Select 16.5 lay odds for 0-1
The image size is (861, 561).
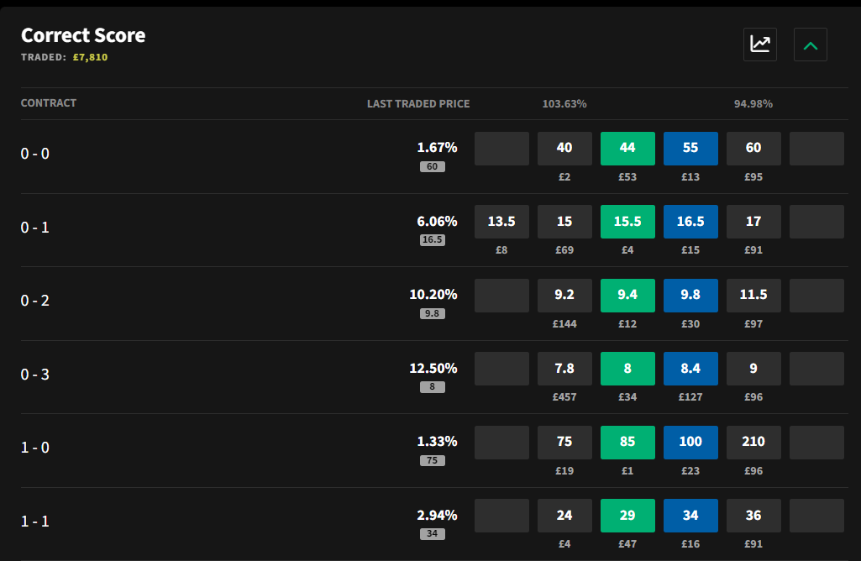pyautogui.click(x=690, y=222)
